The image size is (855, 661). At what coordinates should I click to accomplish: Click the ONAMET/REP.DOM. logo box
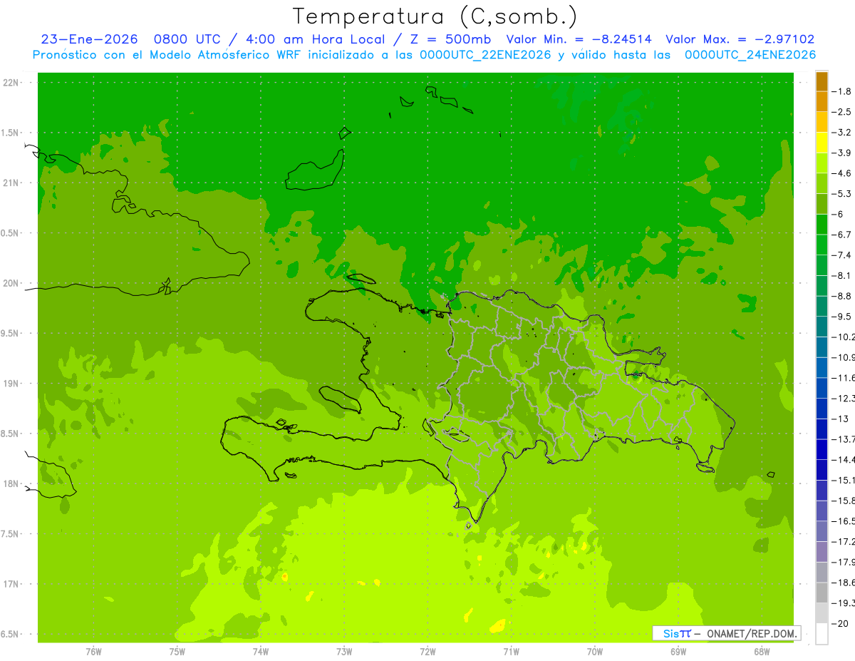[726, 633]
